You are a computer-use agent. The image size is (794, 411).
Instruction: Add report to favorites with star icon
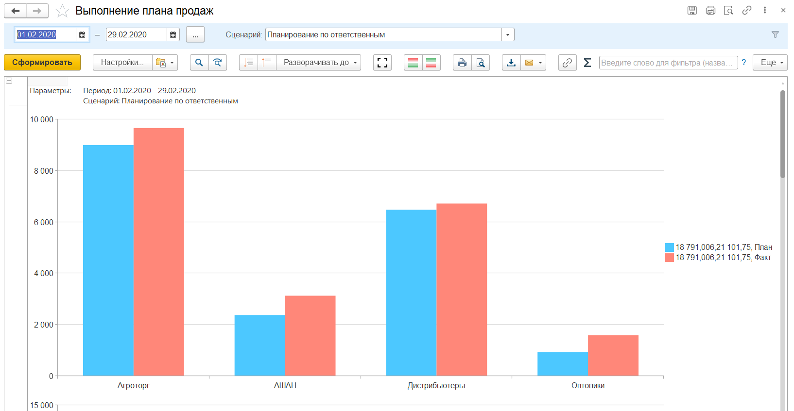click(62, 11)
